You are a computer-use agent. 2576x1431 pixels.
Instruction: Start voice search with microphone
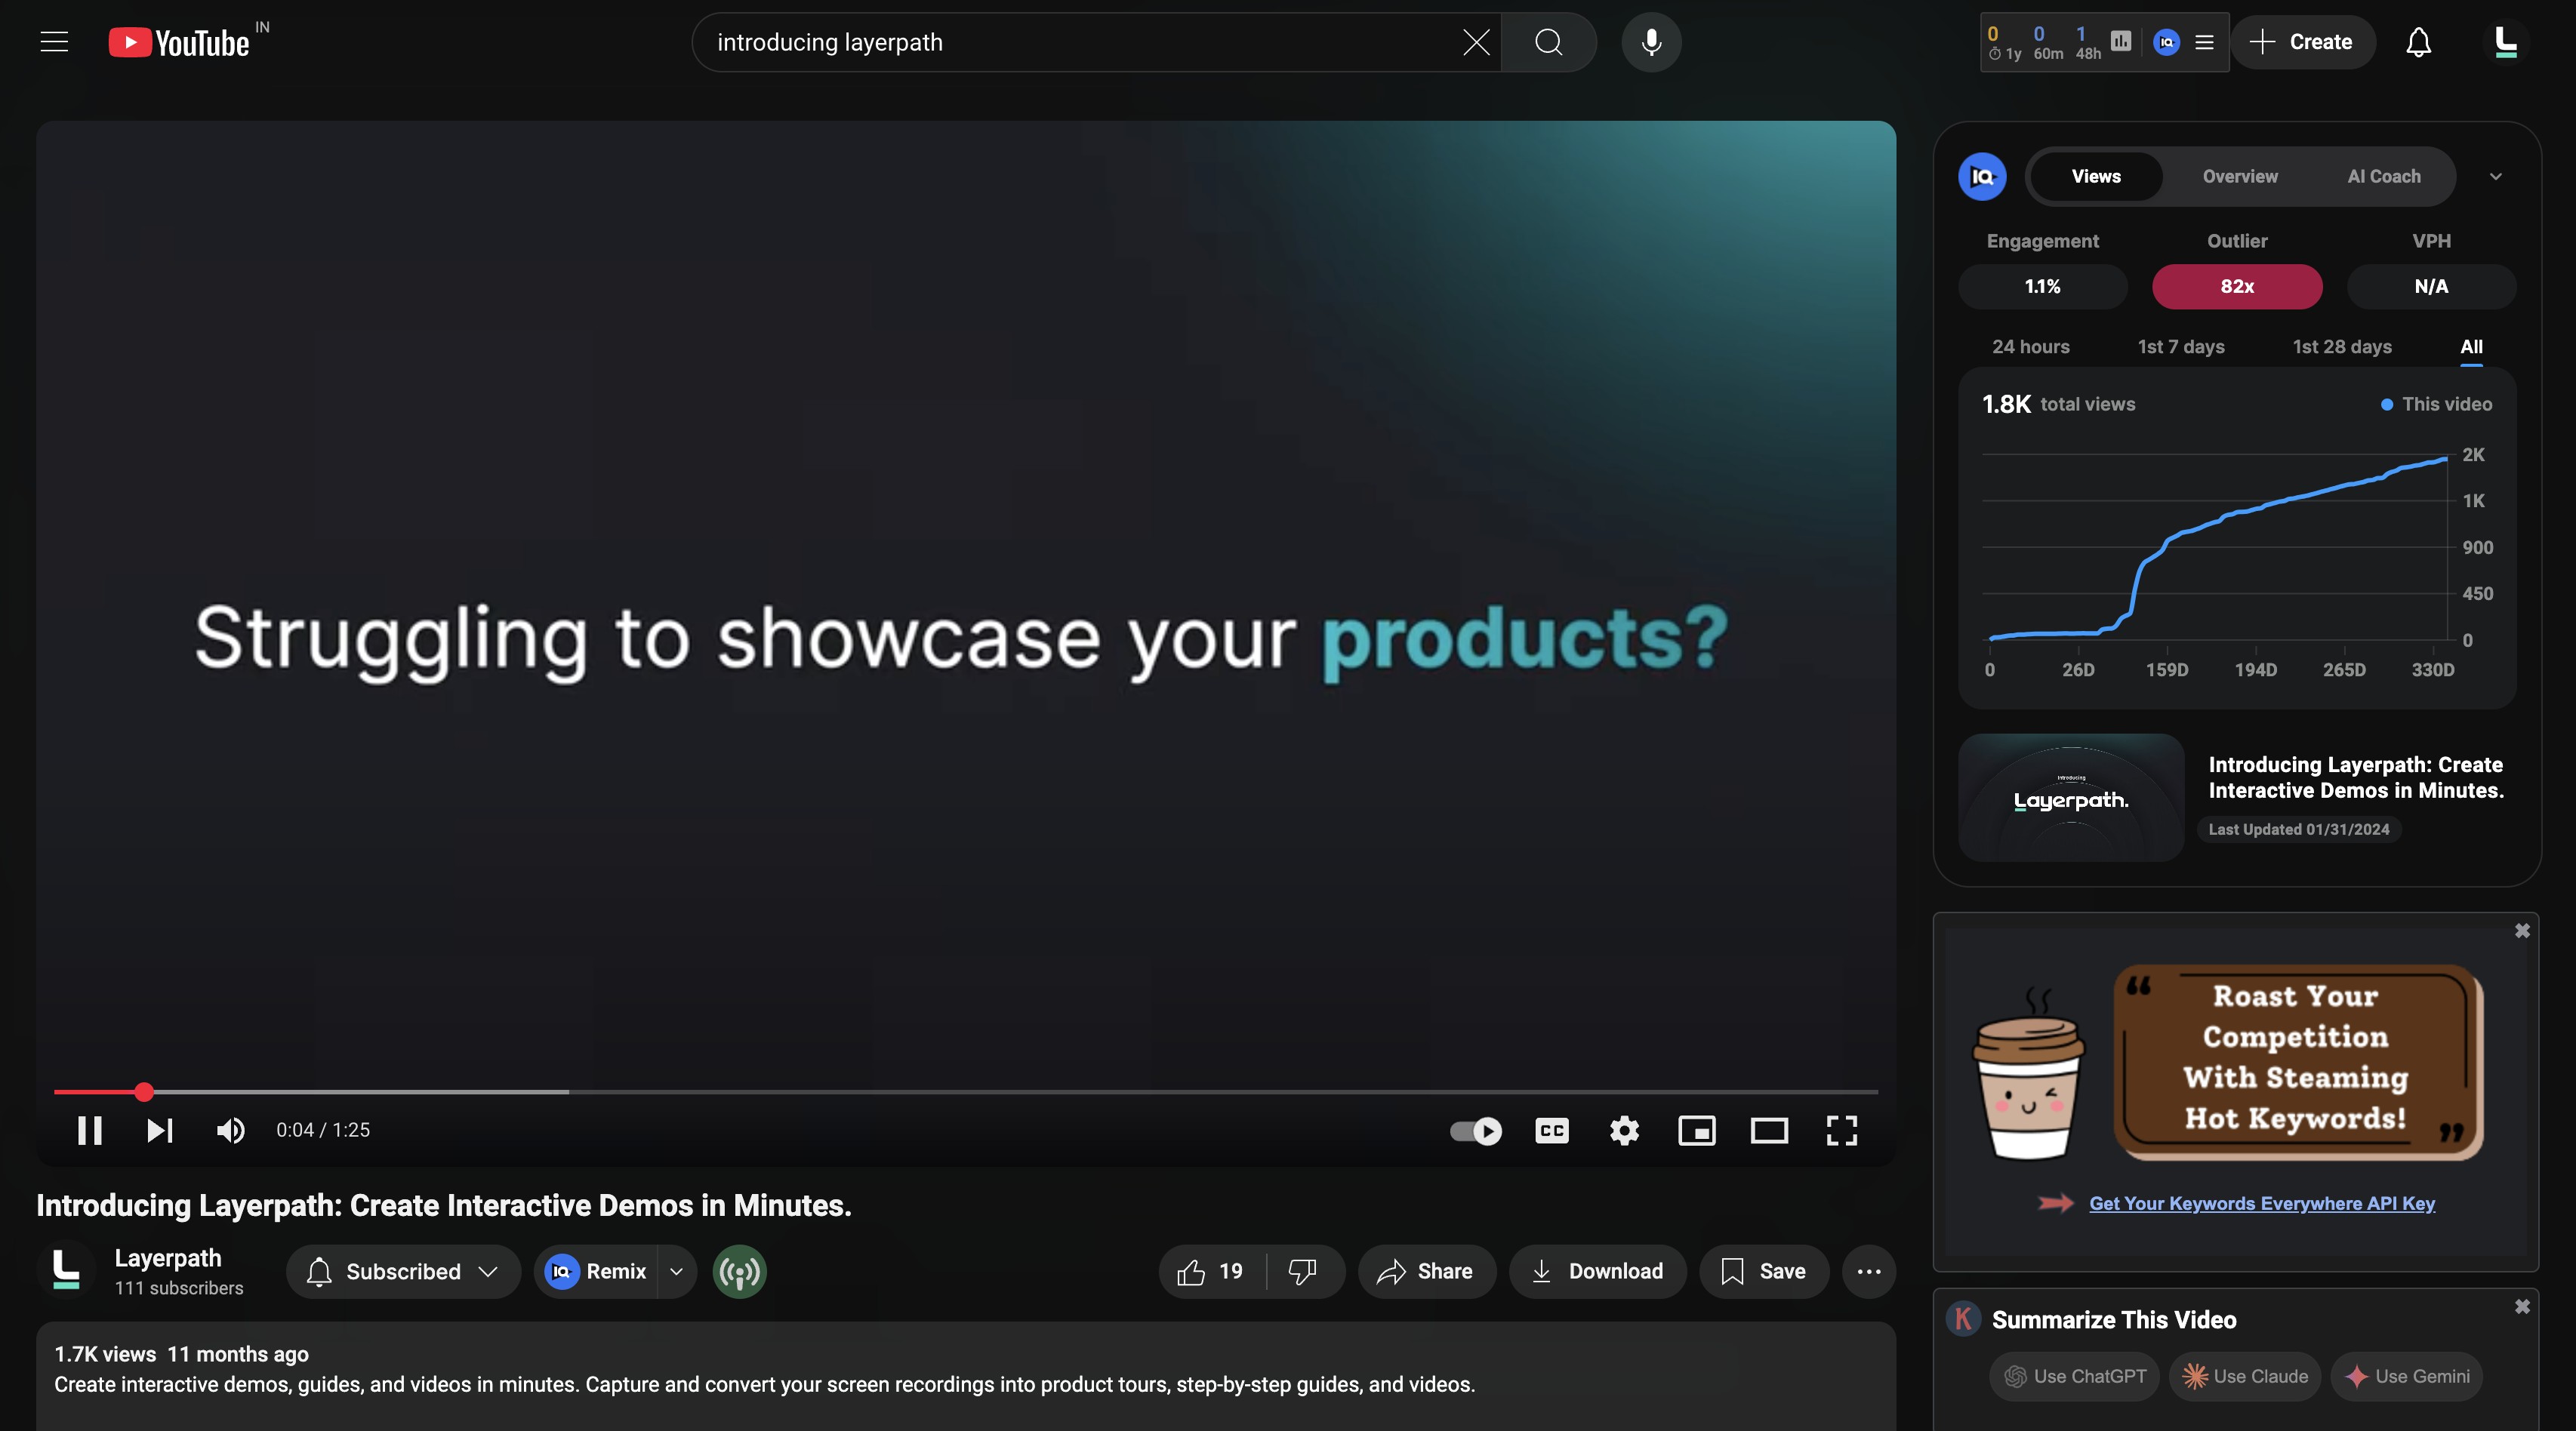pyautogui.click(x=1651, y=42)
